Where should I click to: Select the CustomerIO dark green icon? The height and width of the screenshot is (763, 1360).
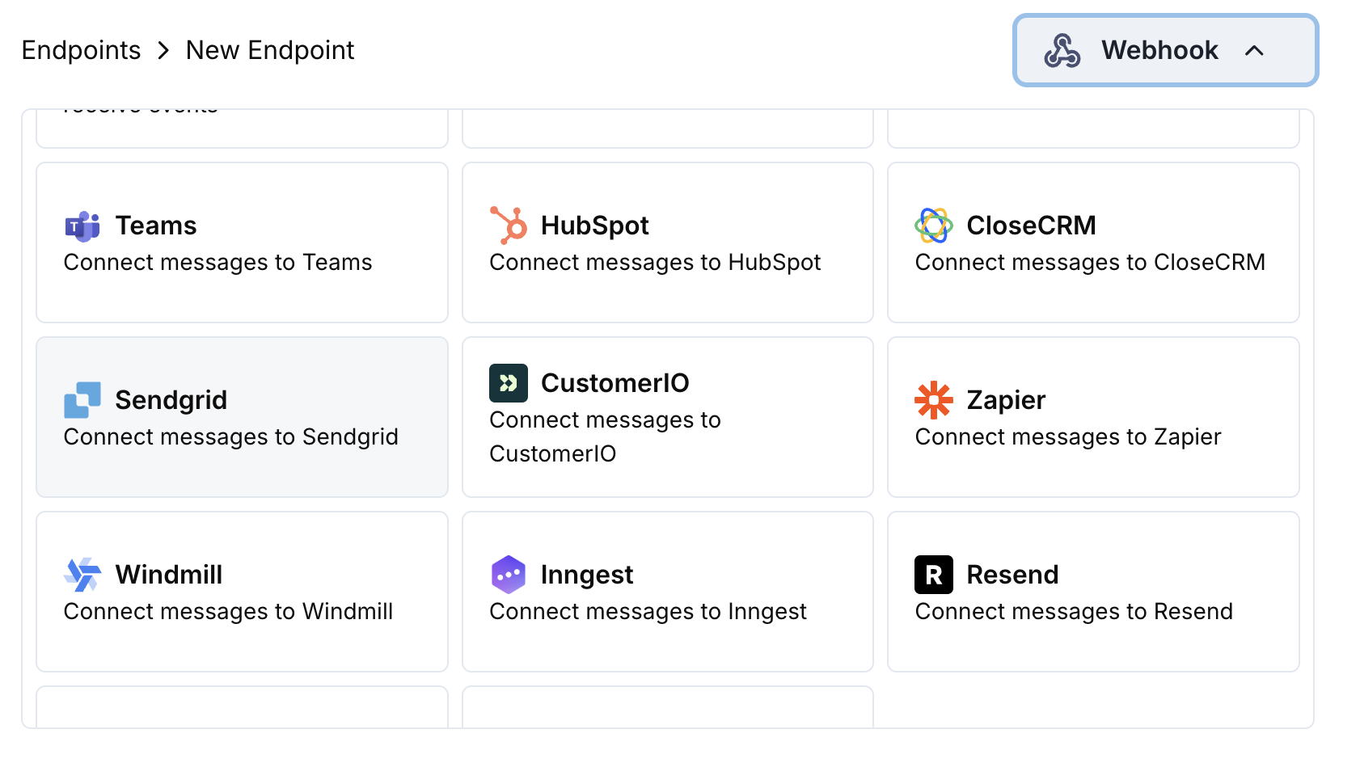508,383
